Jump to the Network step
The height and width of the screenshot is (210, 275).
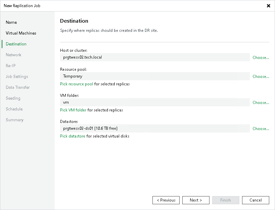(x=14, y=55)
